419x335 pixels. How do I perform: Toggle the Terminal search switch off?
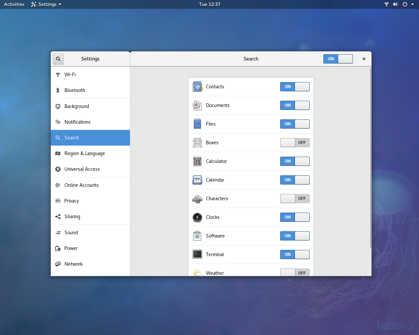pos(295,255)
